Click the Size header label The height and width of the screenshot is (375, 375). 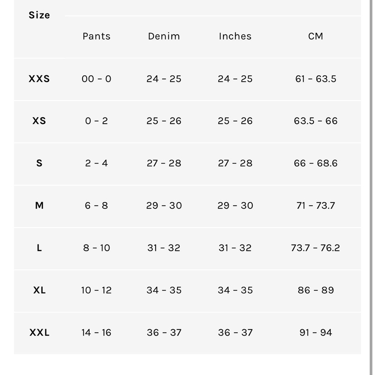[x=39, y=15]
